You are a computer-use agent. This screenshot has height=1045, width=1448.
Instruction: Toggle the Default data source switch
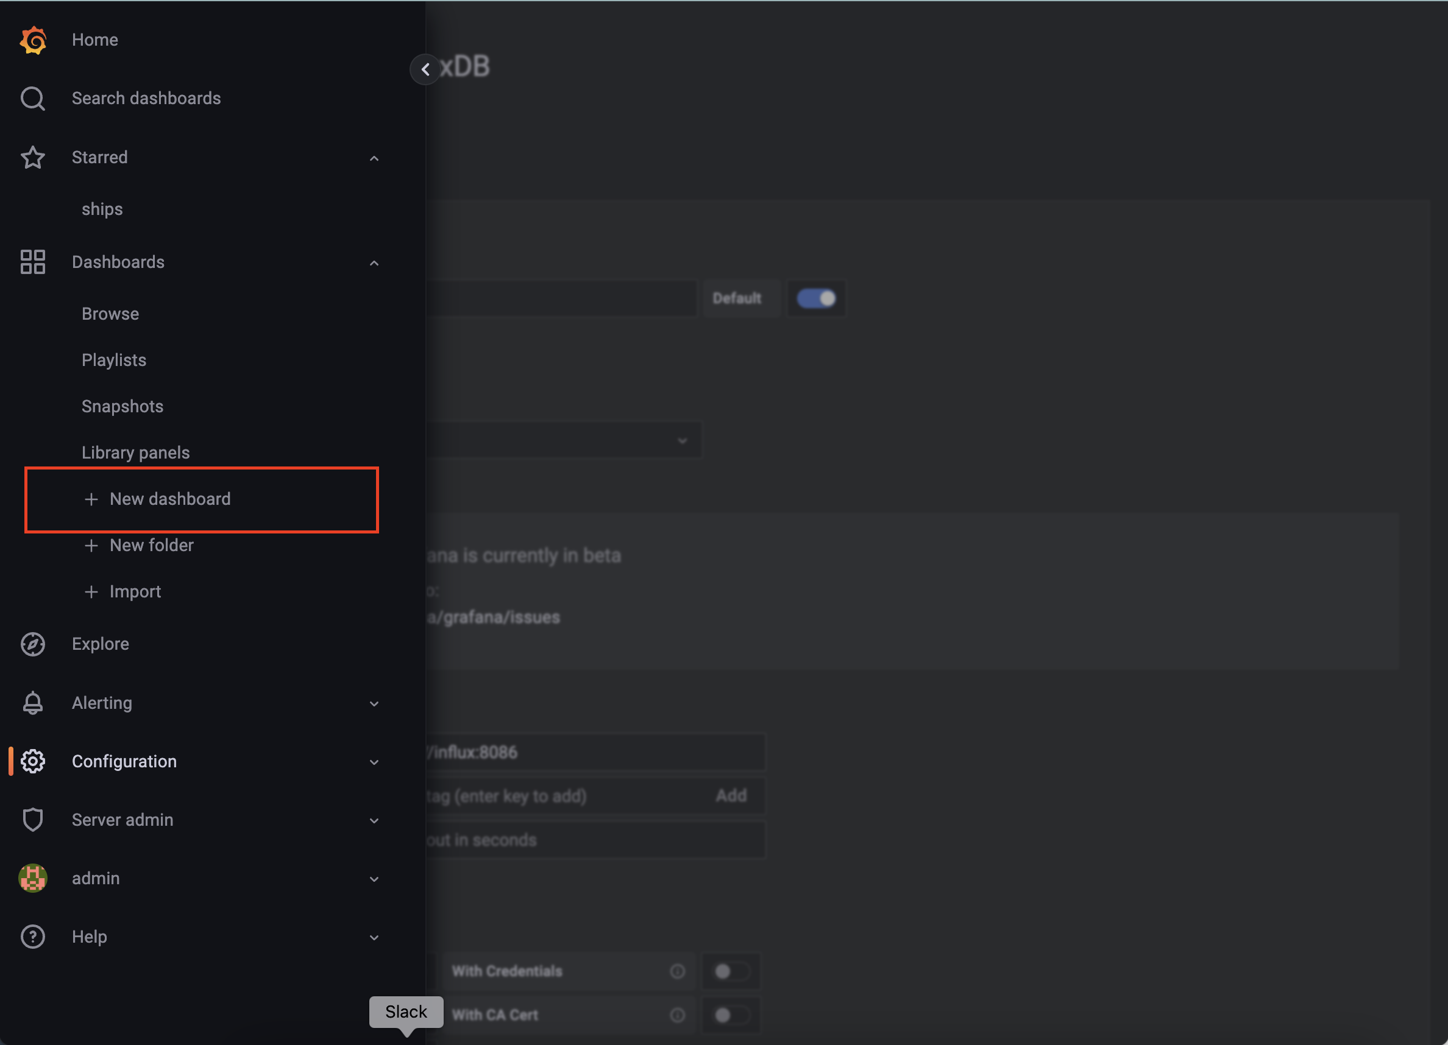tap(816, 298)
